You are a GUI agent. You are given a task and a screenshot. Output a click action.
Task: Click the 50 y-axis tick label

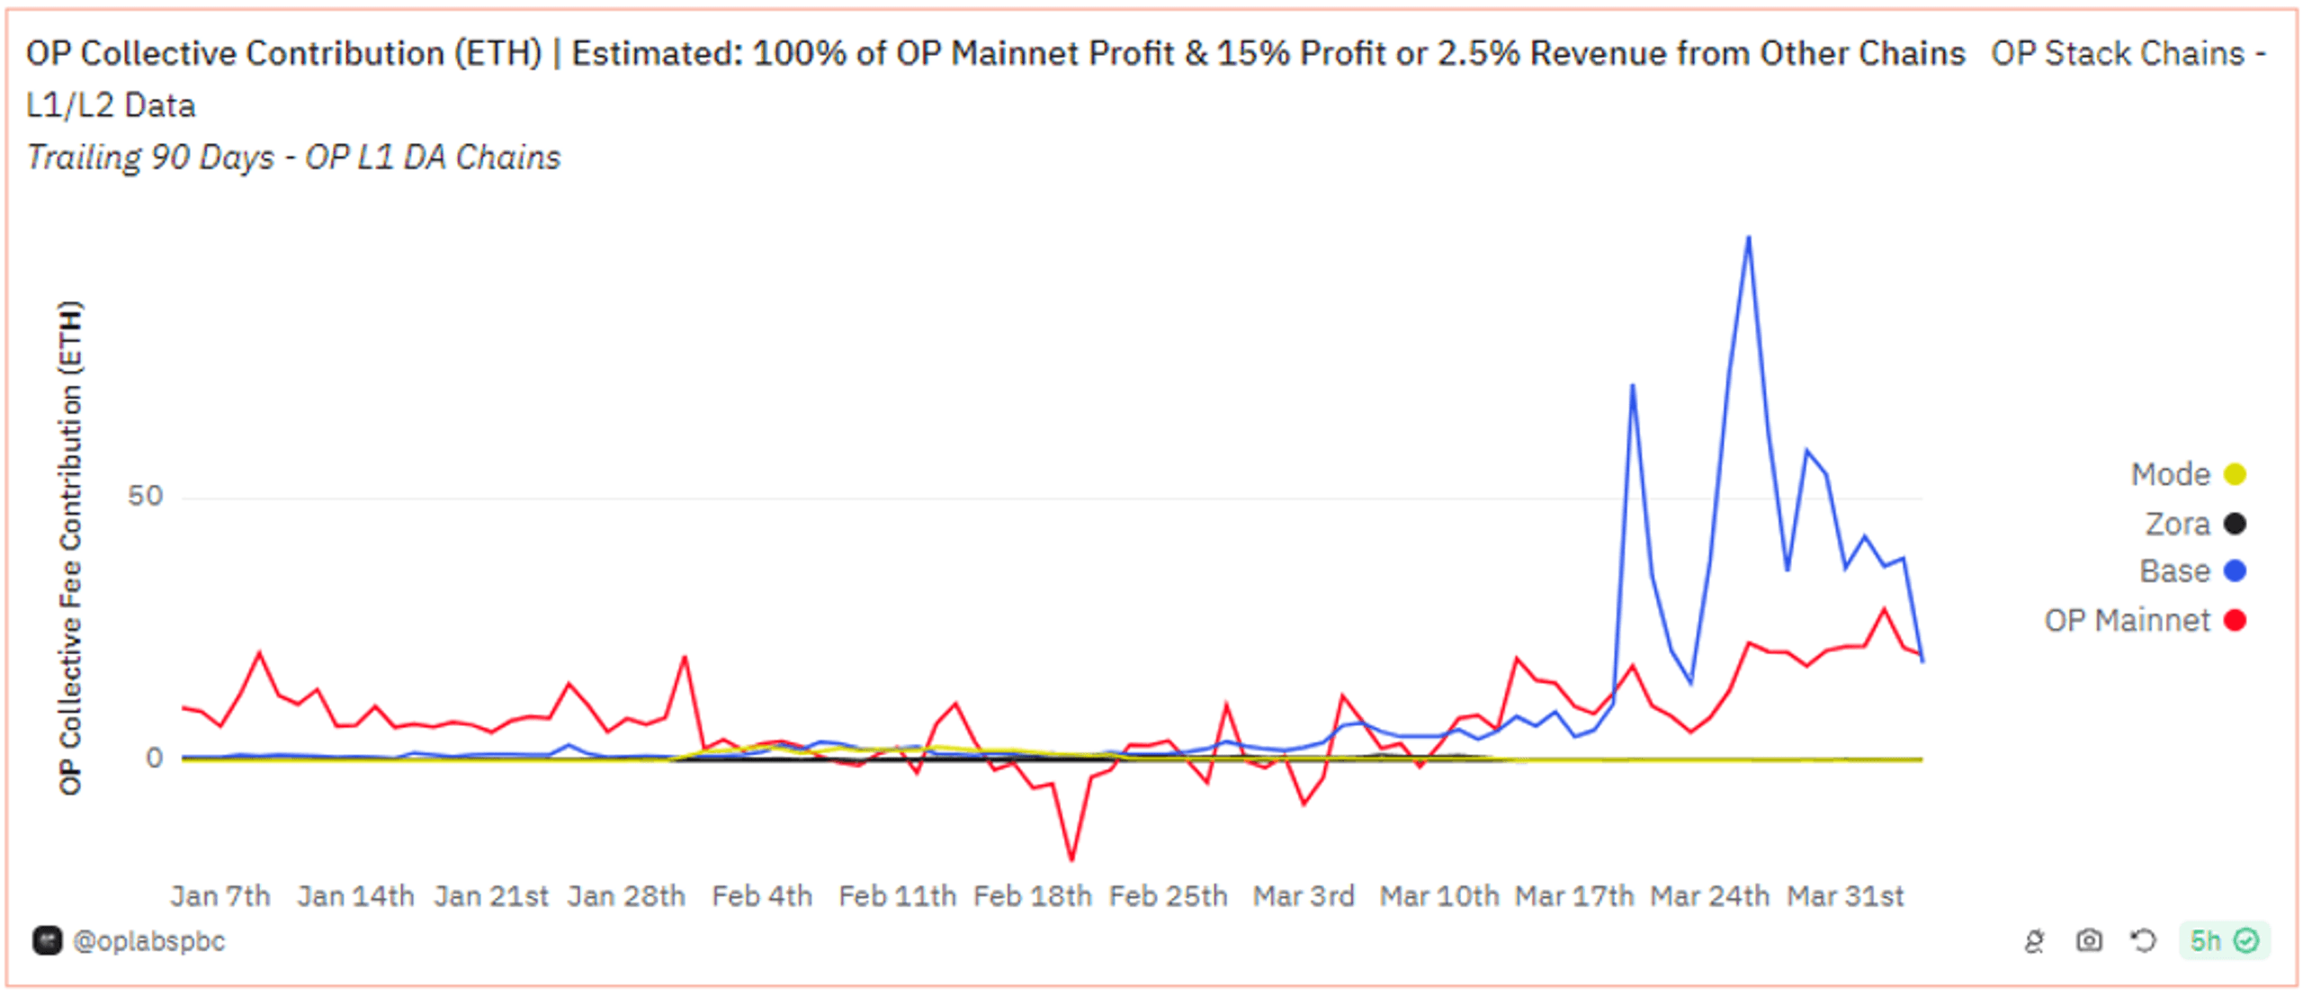145,496
